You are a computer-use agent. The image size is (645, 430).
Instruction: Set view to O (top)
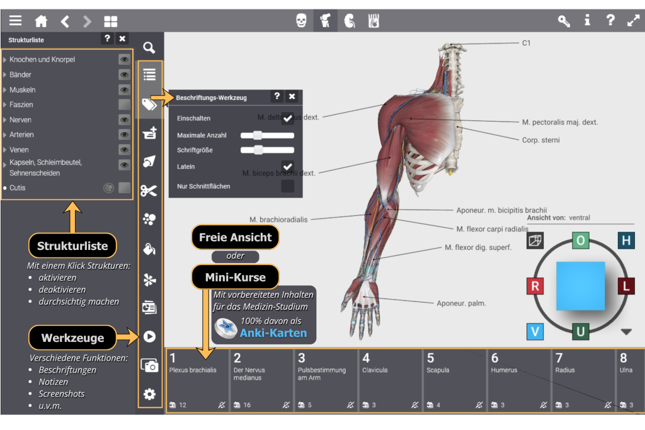[x=580, y=240]
